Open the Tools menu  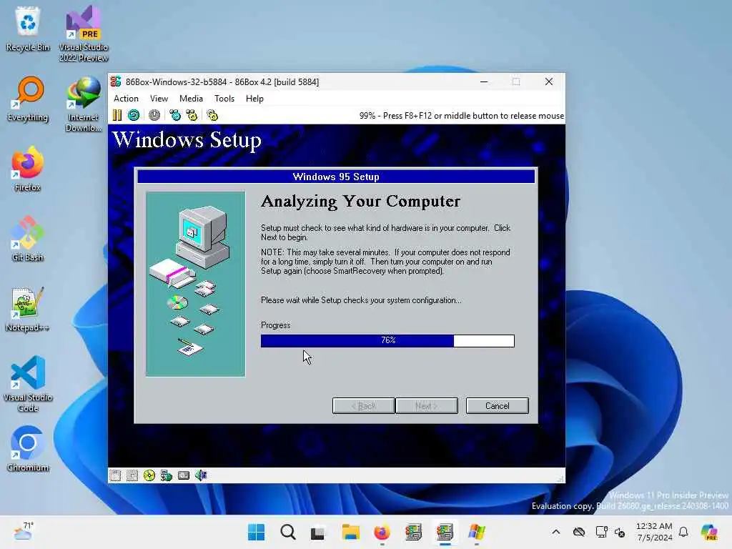(224, 99)
